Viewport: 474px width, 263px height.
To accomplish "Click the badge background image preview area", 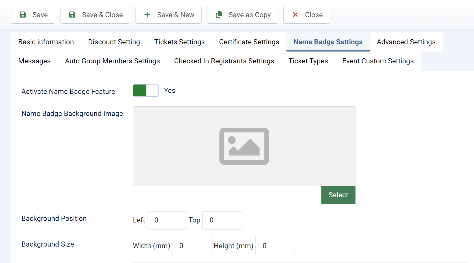I will pyautogui.click(x=244, y=146).
